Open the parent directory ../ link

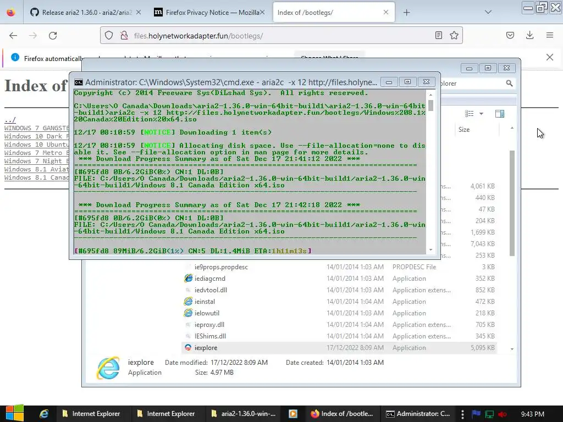coord(10,120)
